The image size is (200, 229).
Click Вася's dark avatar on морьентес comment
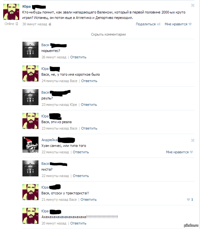point(30,50)
